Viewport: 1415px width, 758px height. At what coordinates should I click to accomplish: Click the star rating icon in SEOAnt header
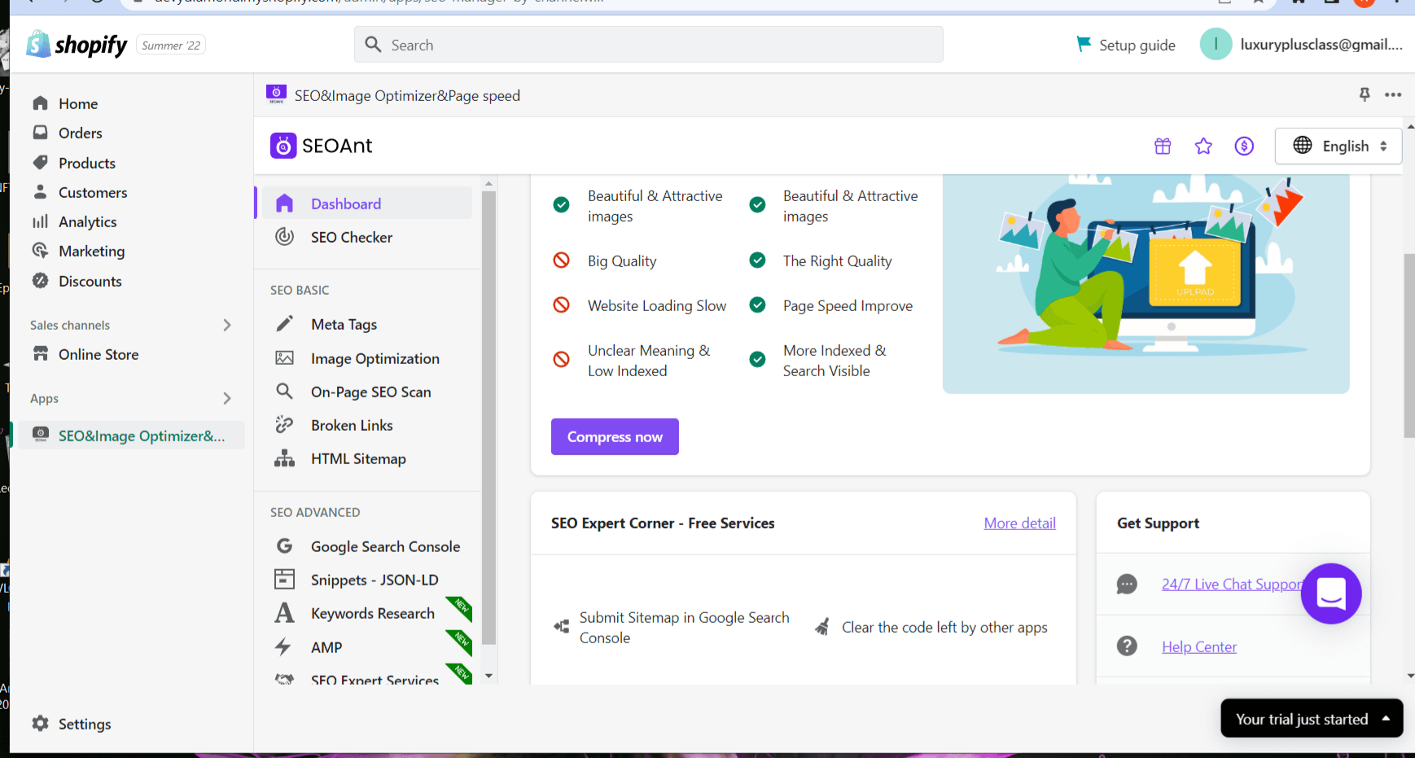pyautogui.click(x=1203, y=146)
